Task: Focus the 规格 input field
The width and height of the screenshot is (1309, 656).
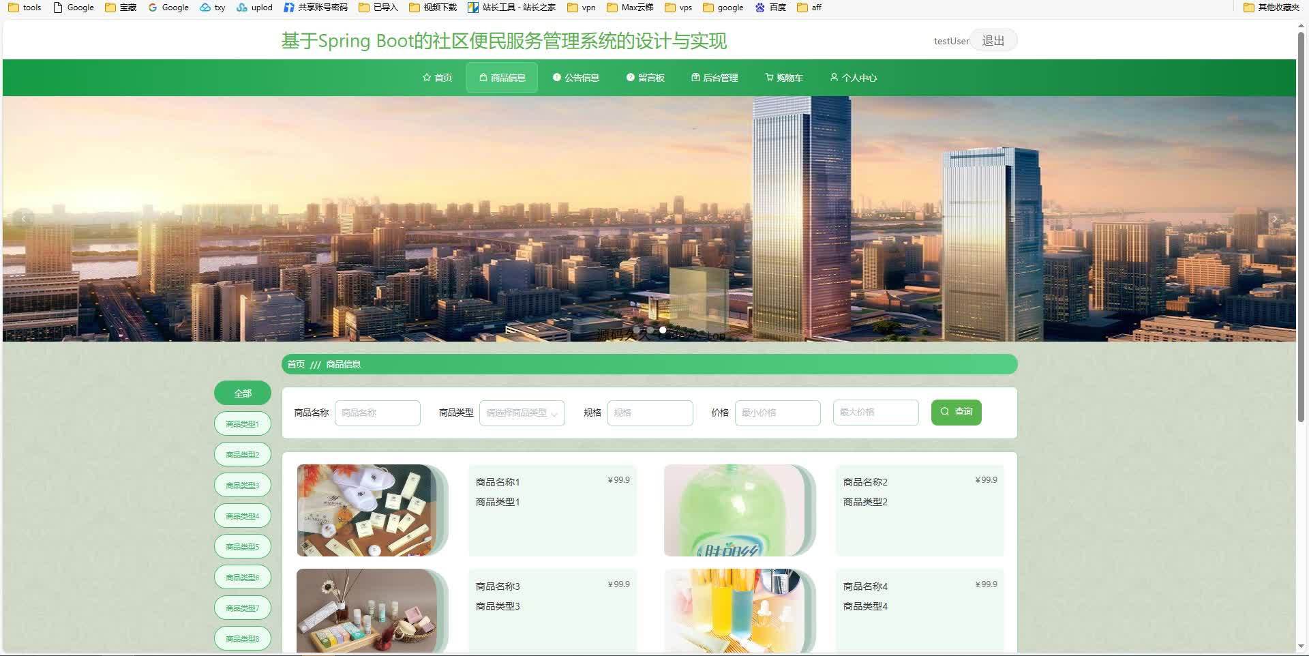Action: (650, 413)
